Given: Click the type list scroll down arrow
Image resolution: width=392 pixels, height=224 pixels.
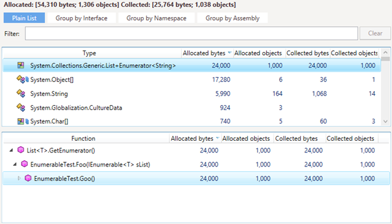Looking at the screenshot, I should click(x=385, y=121).
